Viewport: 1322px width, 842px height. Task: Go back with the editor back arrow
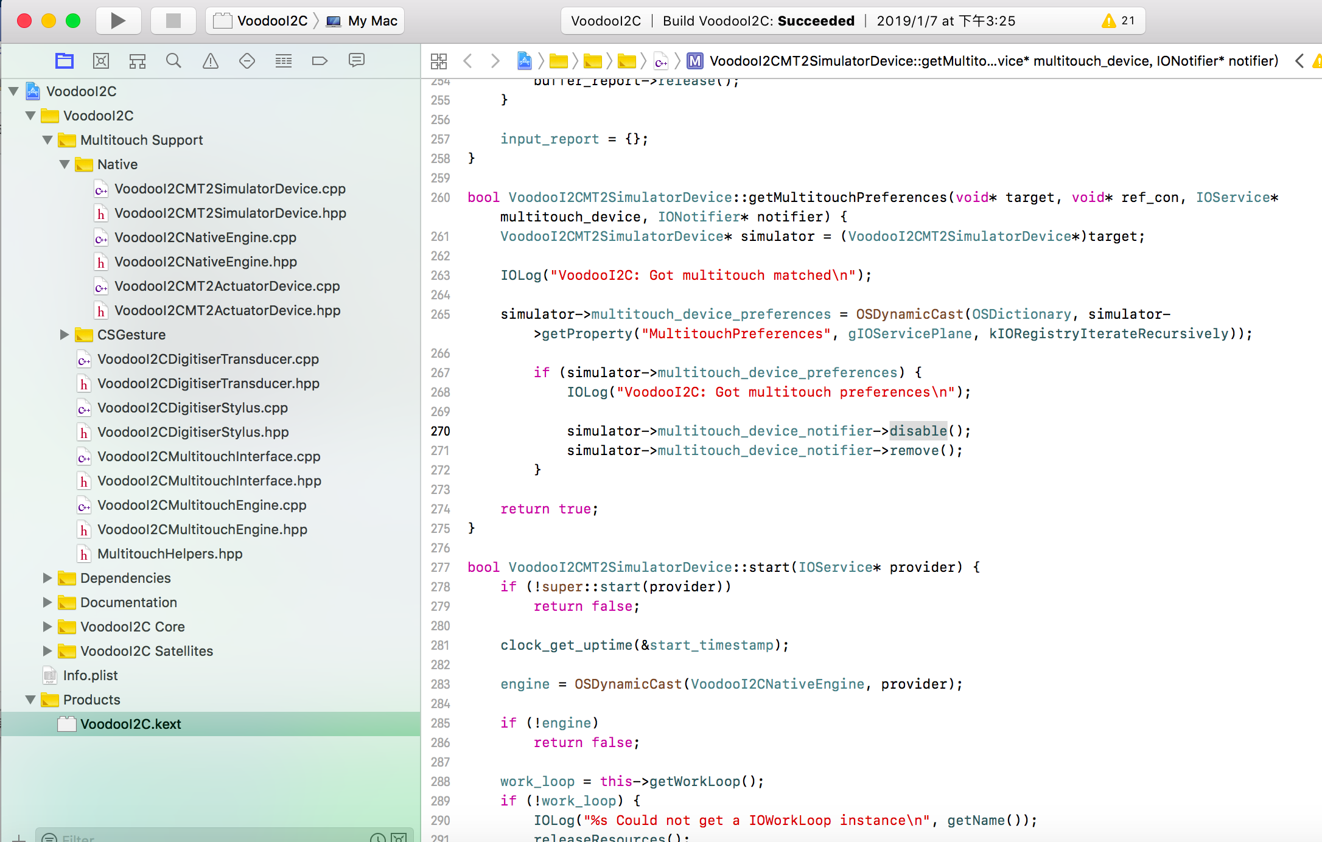tap(467, 61)
